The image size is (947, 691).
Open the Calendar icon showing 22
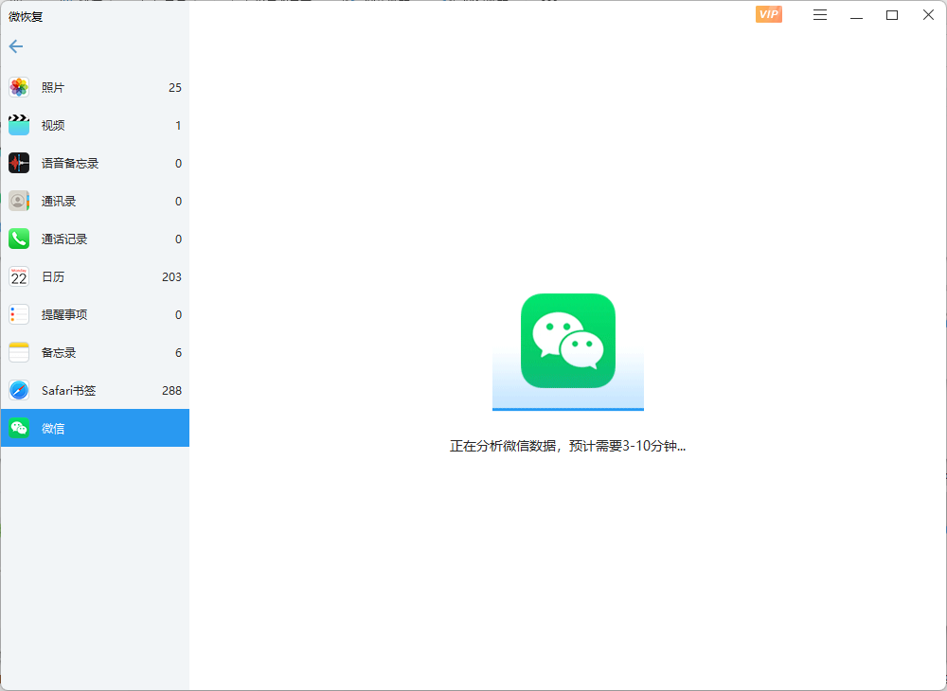point(19,276)
